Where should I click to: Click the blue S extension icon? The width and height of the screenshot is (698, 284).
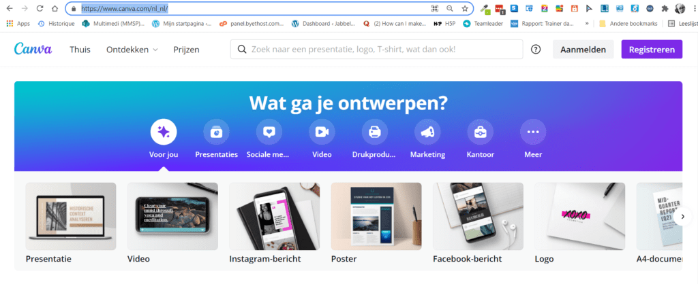(x=514, y=8)
